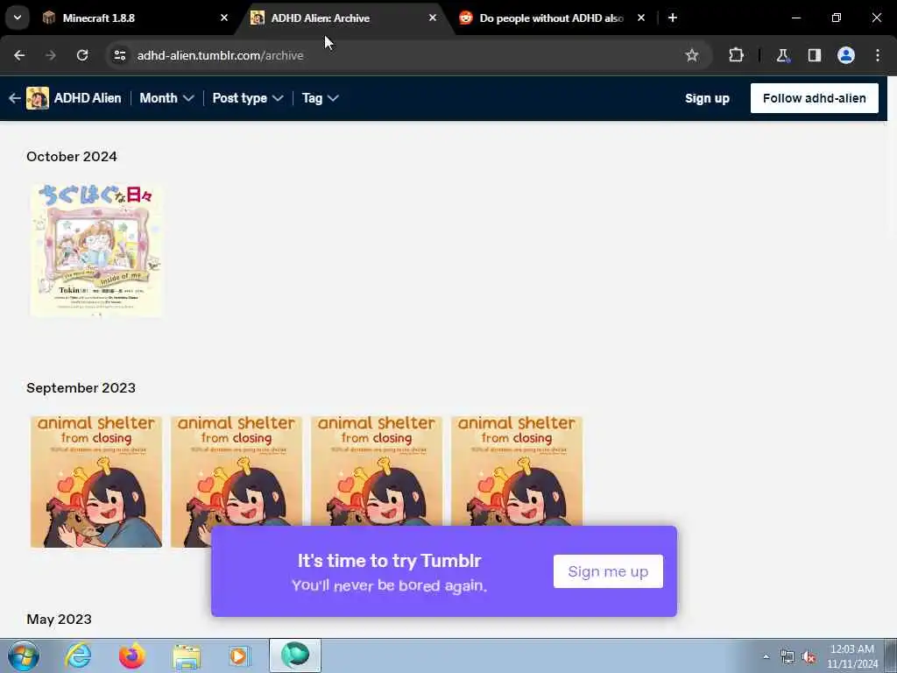The width and height of the screenshot is (897, 673).
Task: Expand the Month filter dropdown
Action: tap(166, 98)
